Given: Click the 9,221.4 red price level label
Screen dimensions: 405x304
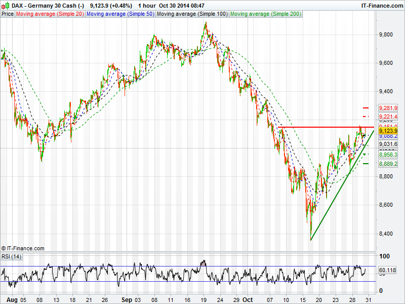Looking at the screenshot, I should (388, 117).
